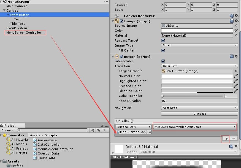
Task: Use eyedropper for Pressed Color
Action: [x=236, y=86]
